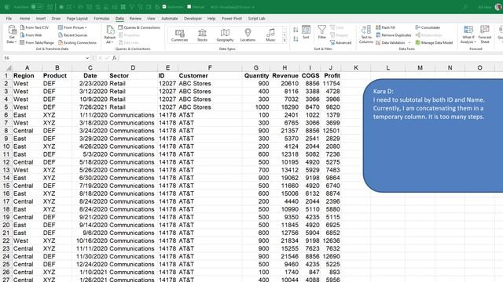Click into the formula bar
The image size is (503, 282).
coord(310,58)
